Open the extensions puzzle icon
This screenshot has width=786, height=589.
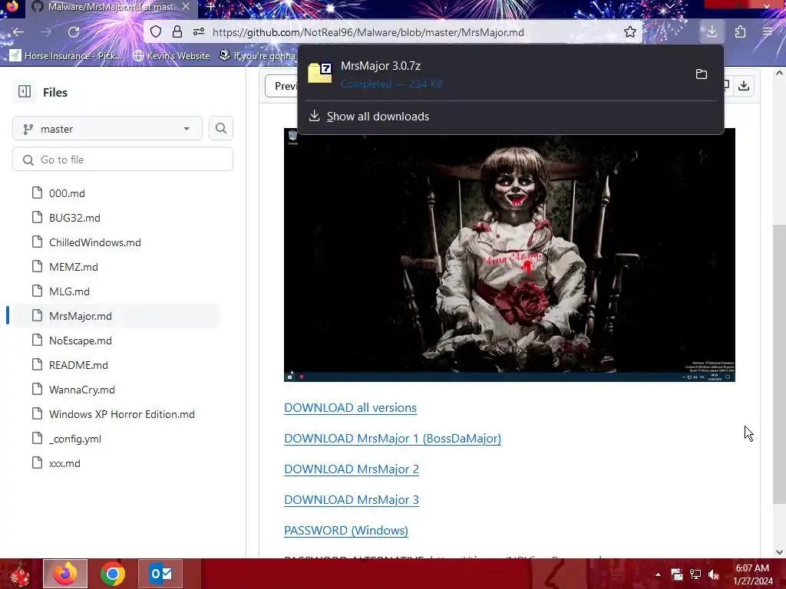click(x=740, y=32)
